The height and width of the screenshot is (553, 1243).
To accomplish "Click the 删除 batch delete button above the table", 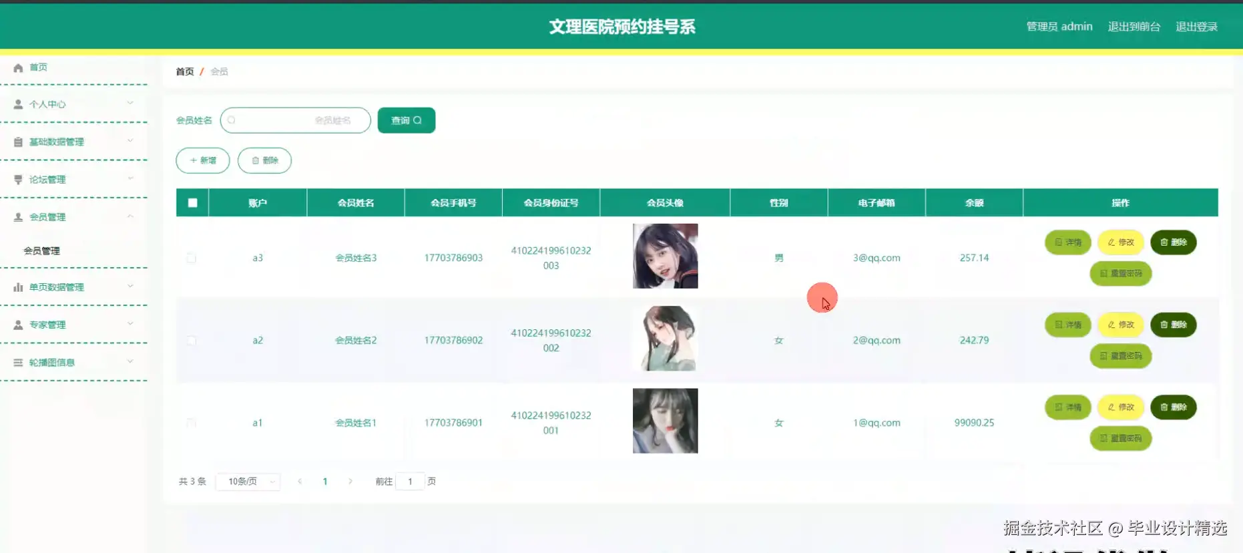I will tap(264, 160).
